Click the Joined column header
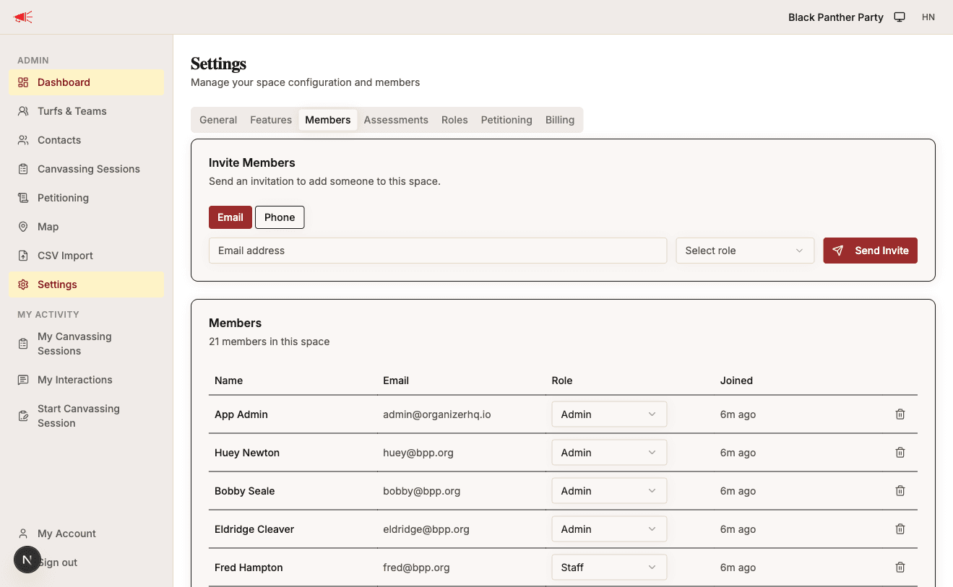 [x=736, y=381]
